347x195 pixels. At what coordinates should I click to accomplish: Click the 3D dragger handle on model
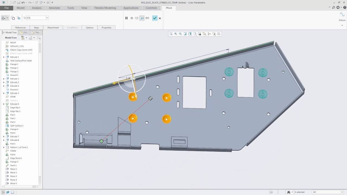pos(132,79)
